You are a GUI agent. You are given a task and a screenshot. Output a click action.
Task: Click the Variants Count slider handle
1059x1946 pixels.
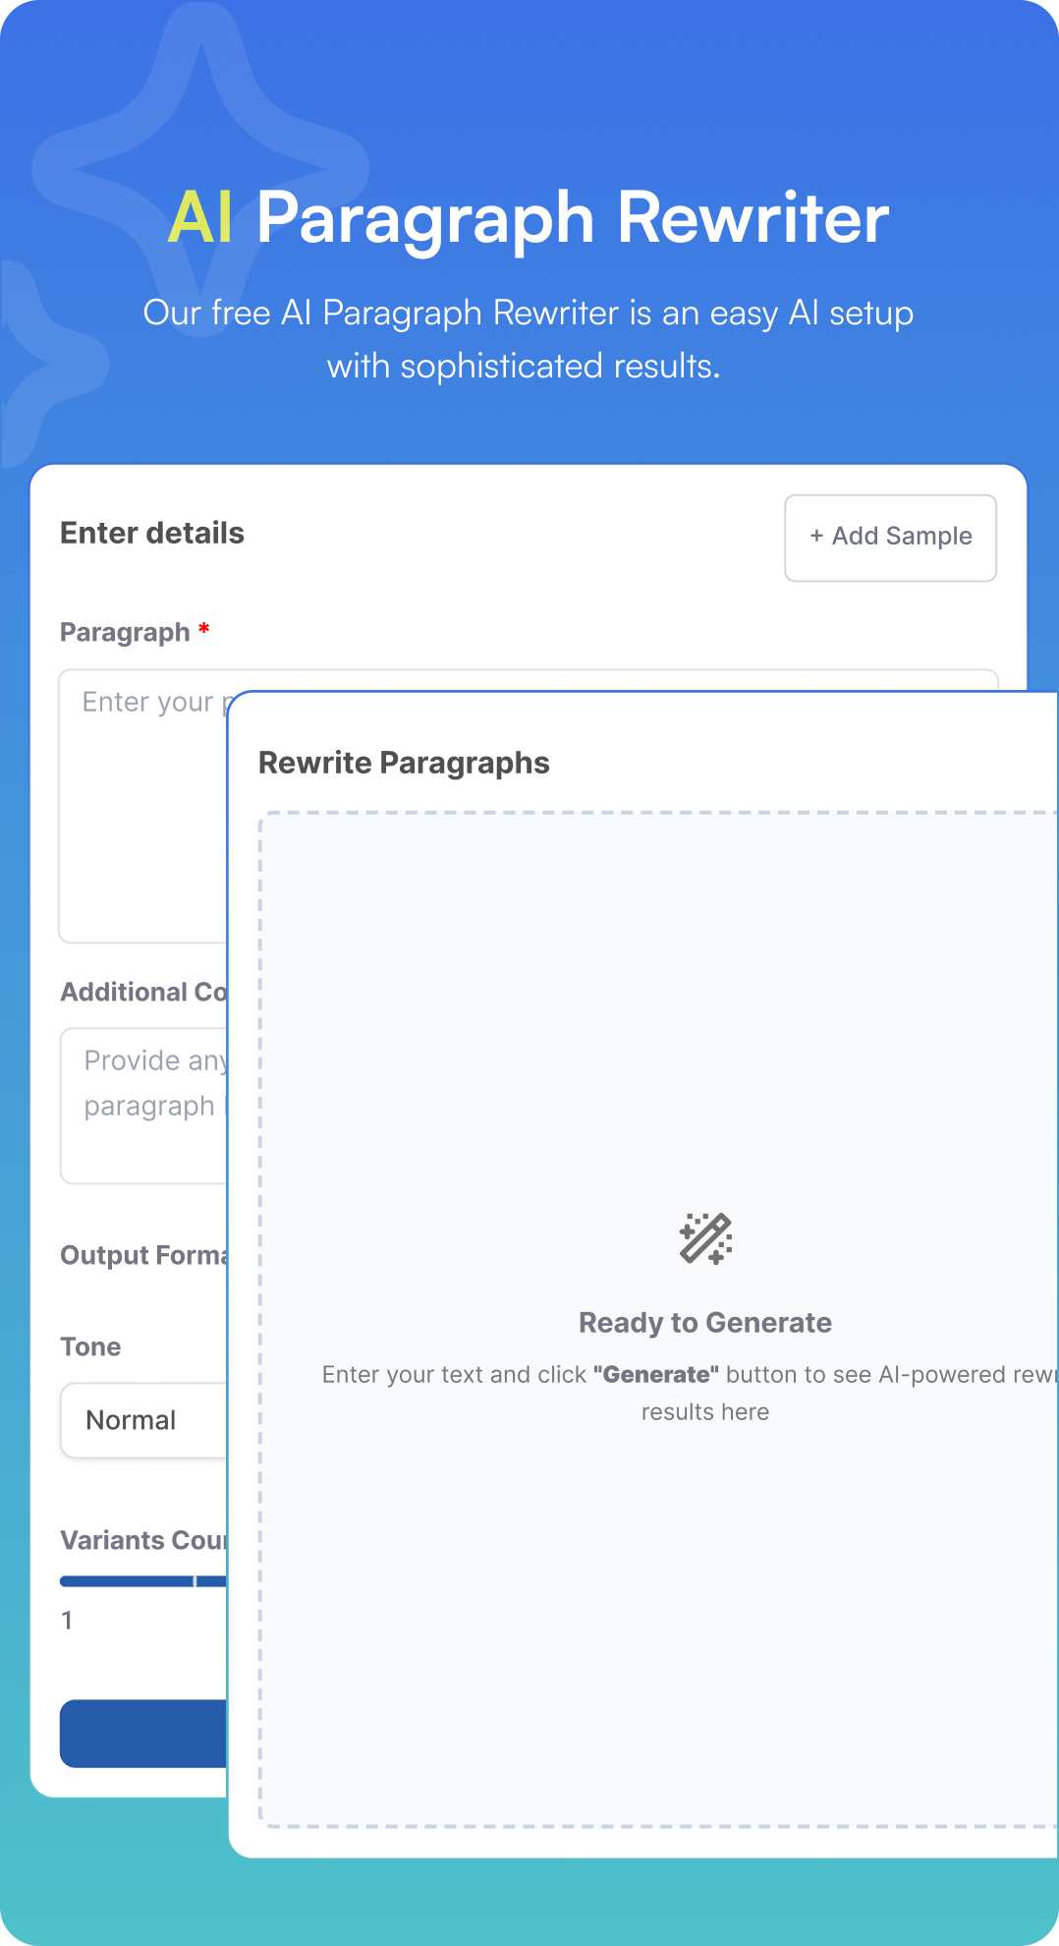[195, 1582]
